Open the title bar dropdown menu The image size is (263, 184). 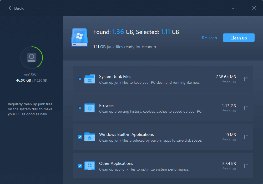(233, 8)
